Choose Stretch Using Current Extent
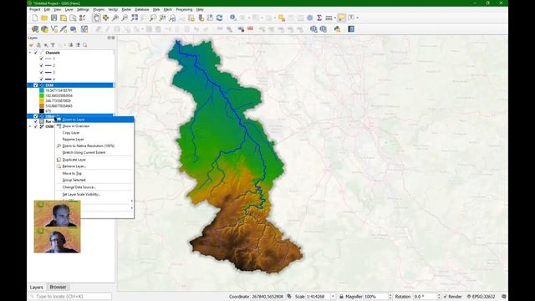 94,152
